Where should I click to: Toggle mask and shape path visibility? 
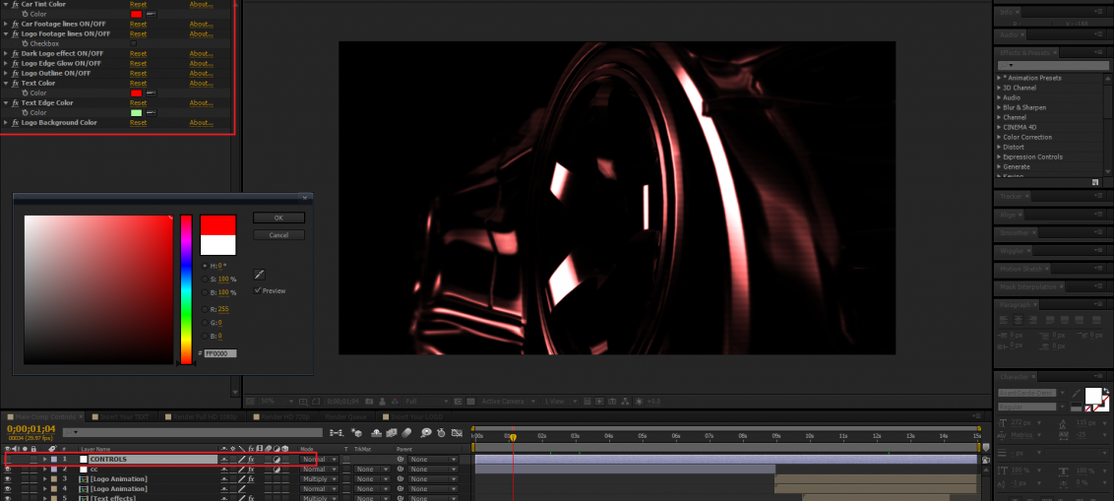[316, 402]
